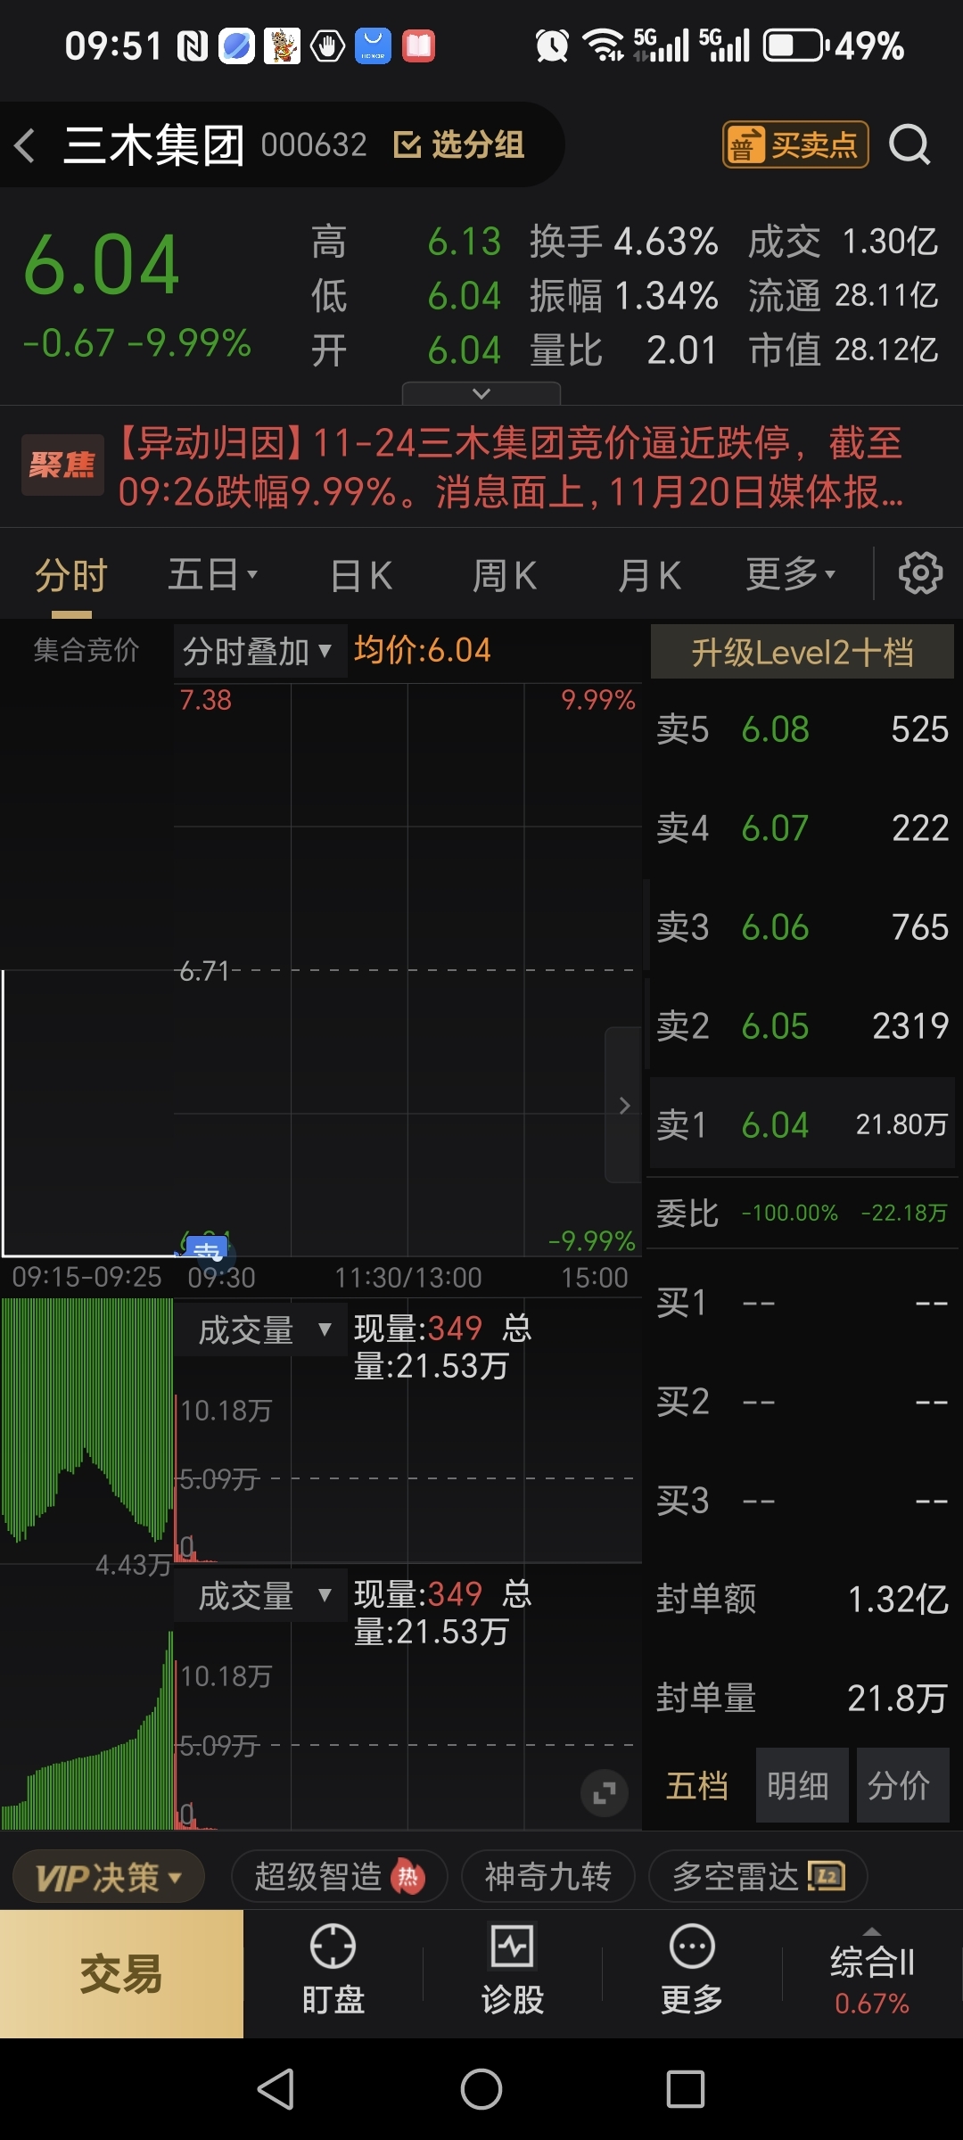Open chart settings gear icon

coord(920,573)
